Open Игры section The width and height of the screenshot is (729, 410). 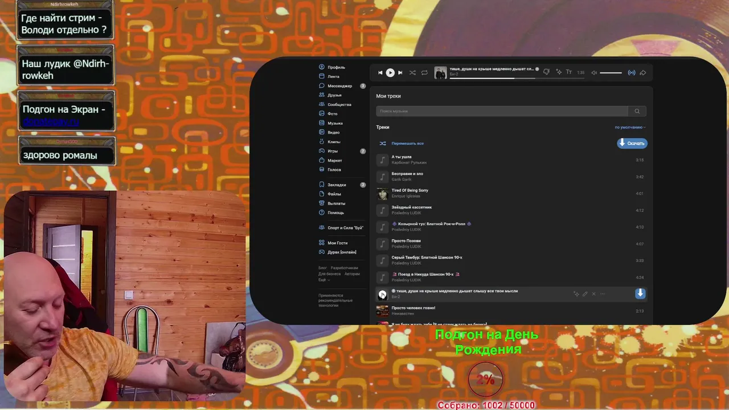click(329, 151)
